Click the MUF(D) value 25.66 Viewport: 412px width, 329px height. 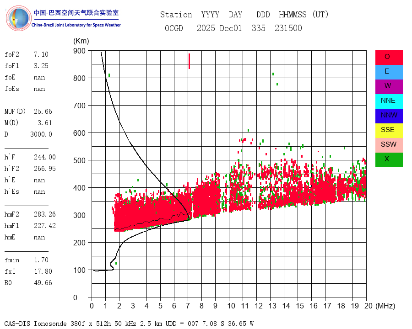pyautogui.click(x=43, y=111)
